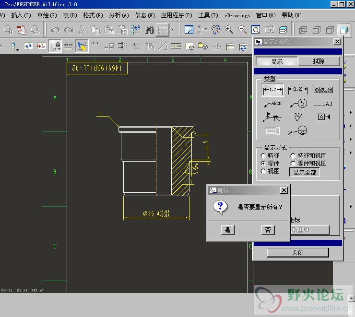Close the 显示/拭除 dialog with X
This screenshot has width=355, height=317.
point(337,42)
